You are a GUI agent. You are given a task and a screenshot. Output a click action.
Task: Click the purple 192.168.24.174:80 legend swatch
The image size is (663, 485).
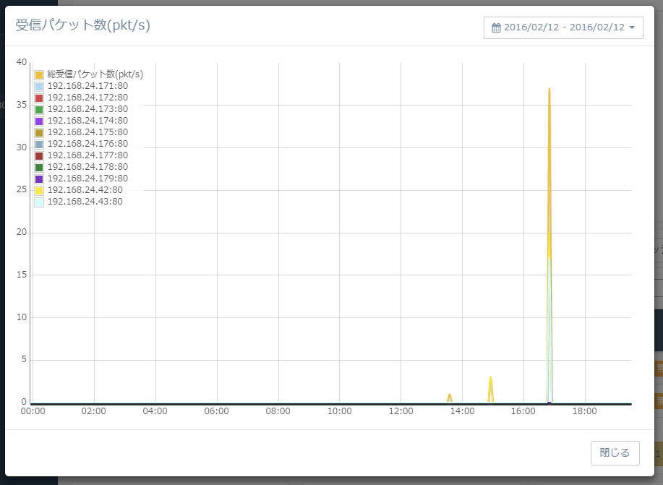coord(40,121)
